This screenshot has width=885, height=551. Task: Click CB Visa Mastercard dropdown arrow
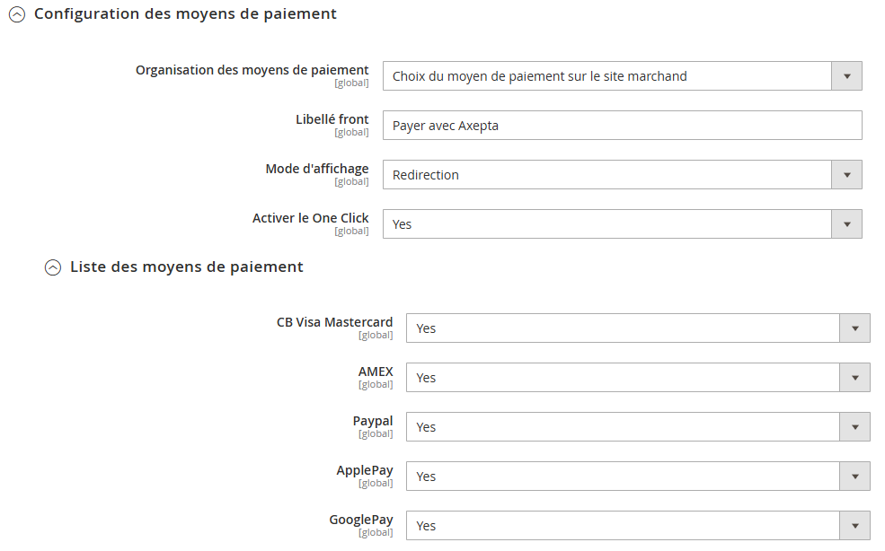pos(854,328)
